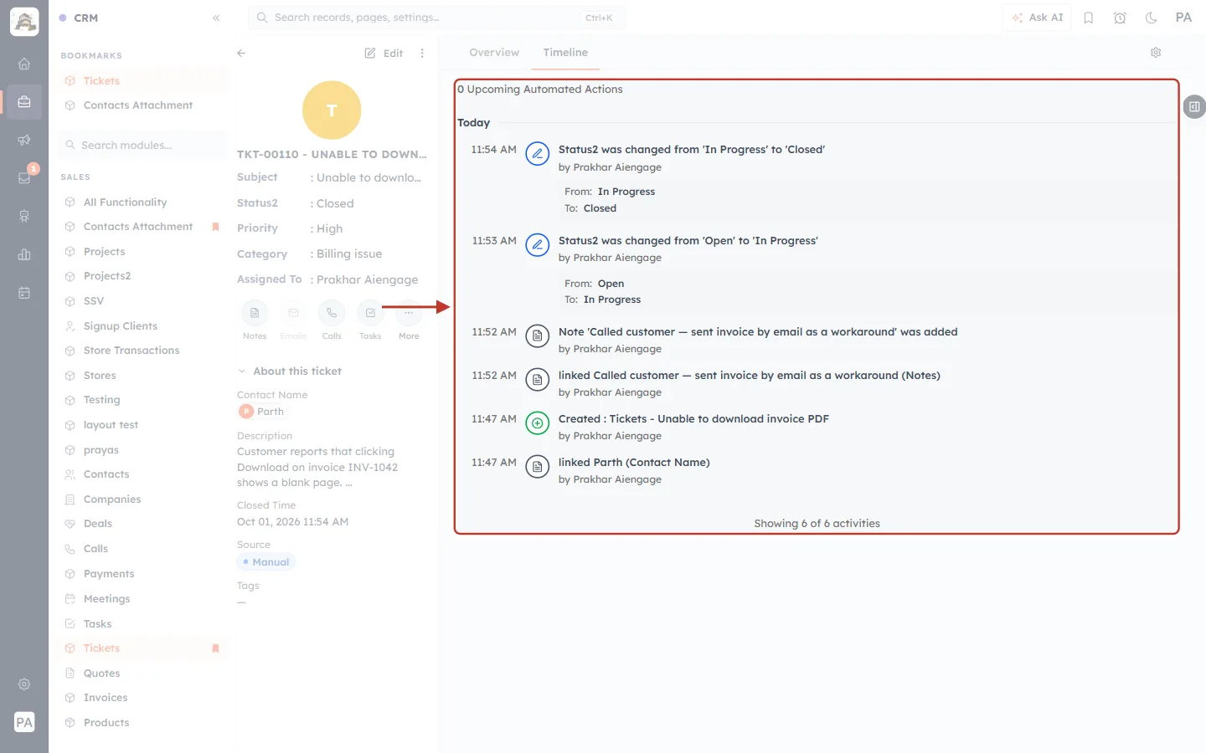This screenshot has width=1206, height=753.
Task: Click the timeline settings gear icon
Action: [x=1156, y=53]
